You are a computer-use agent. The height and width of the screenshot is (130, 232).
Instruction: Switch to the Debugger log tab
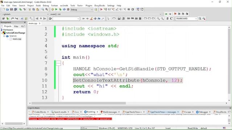tap(203, 112)
